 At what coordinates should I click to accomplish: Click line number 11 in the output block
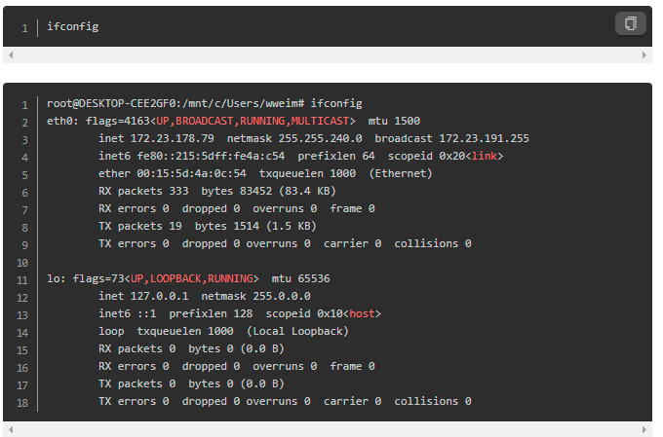(x=22, y=278)
